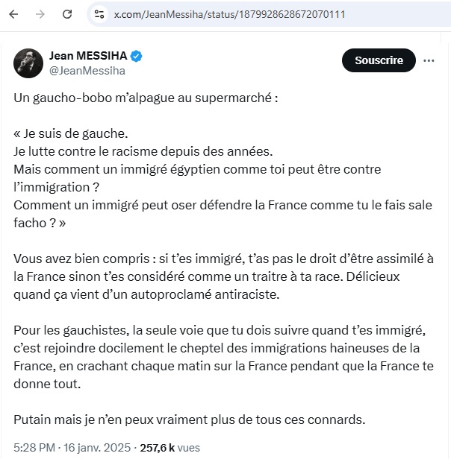Click the blue verified badge next to Jean MESSIHA
This screenshot has height=459, width=451.
[136, 56]
